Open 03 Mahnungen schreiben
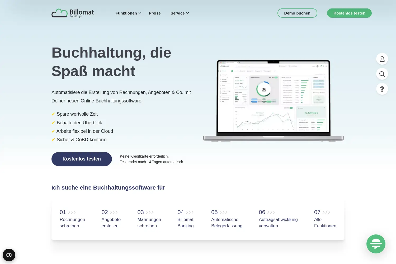Image resolution: width=396 pixels, height=264 pixels. pyautogui.click(x=149, y=219)
